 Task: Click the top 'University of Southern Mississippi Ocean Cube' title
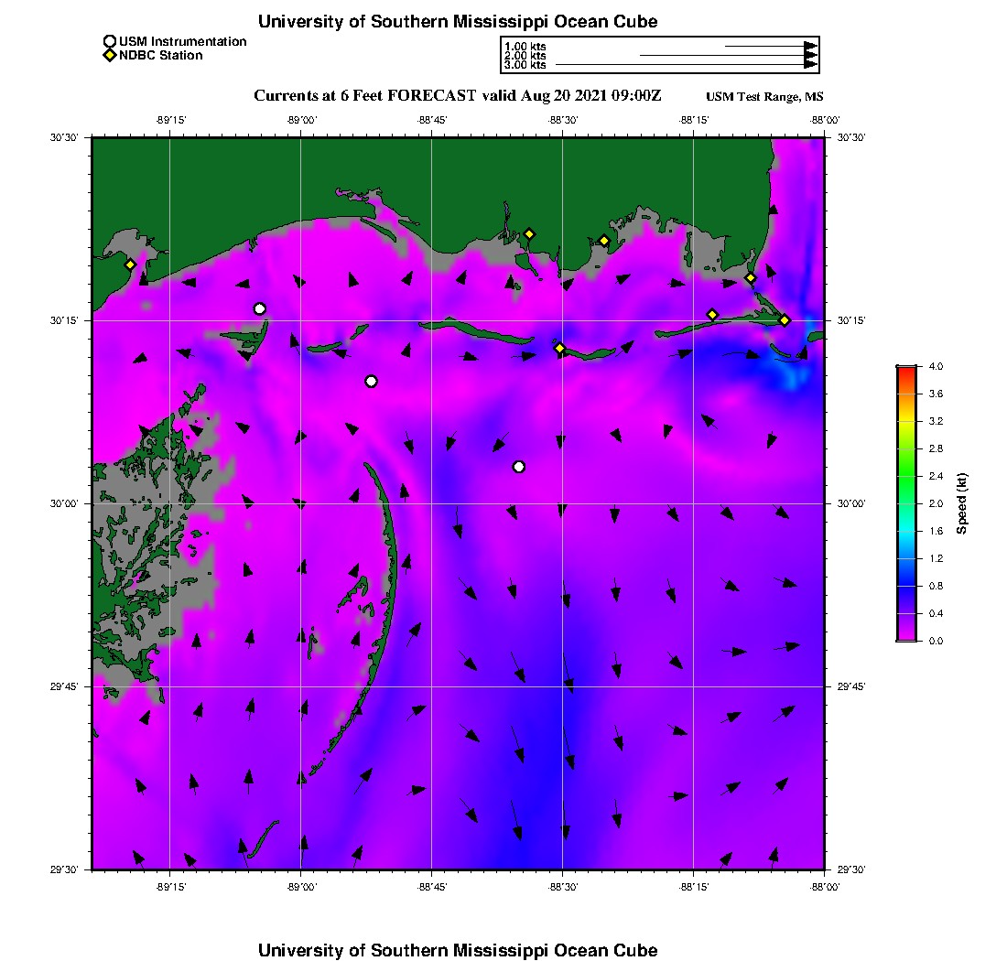457,21
